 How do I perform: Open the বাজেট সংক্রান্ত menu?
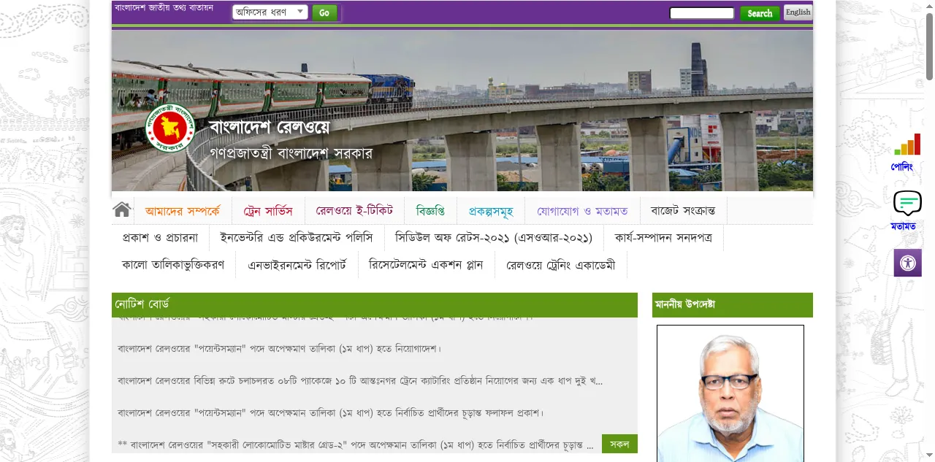click(x=683, y=211)
